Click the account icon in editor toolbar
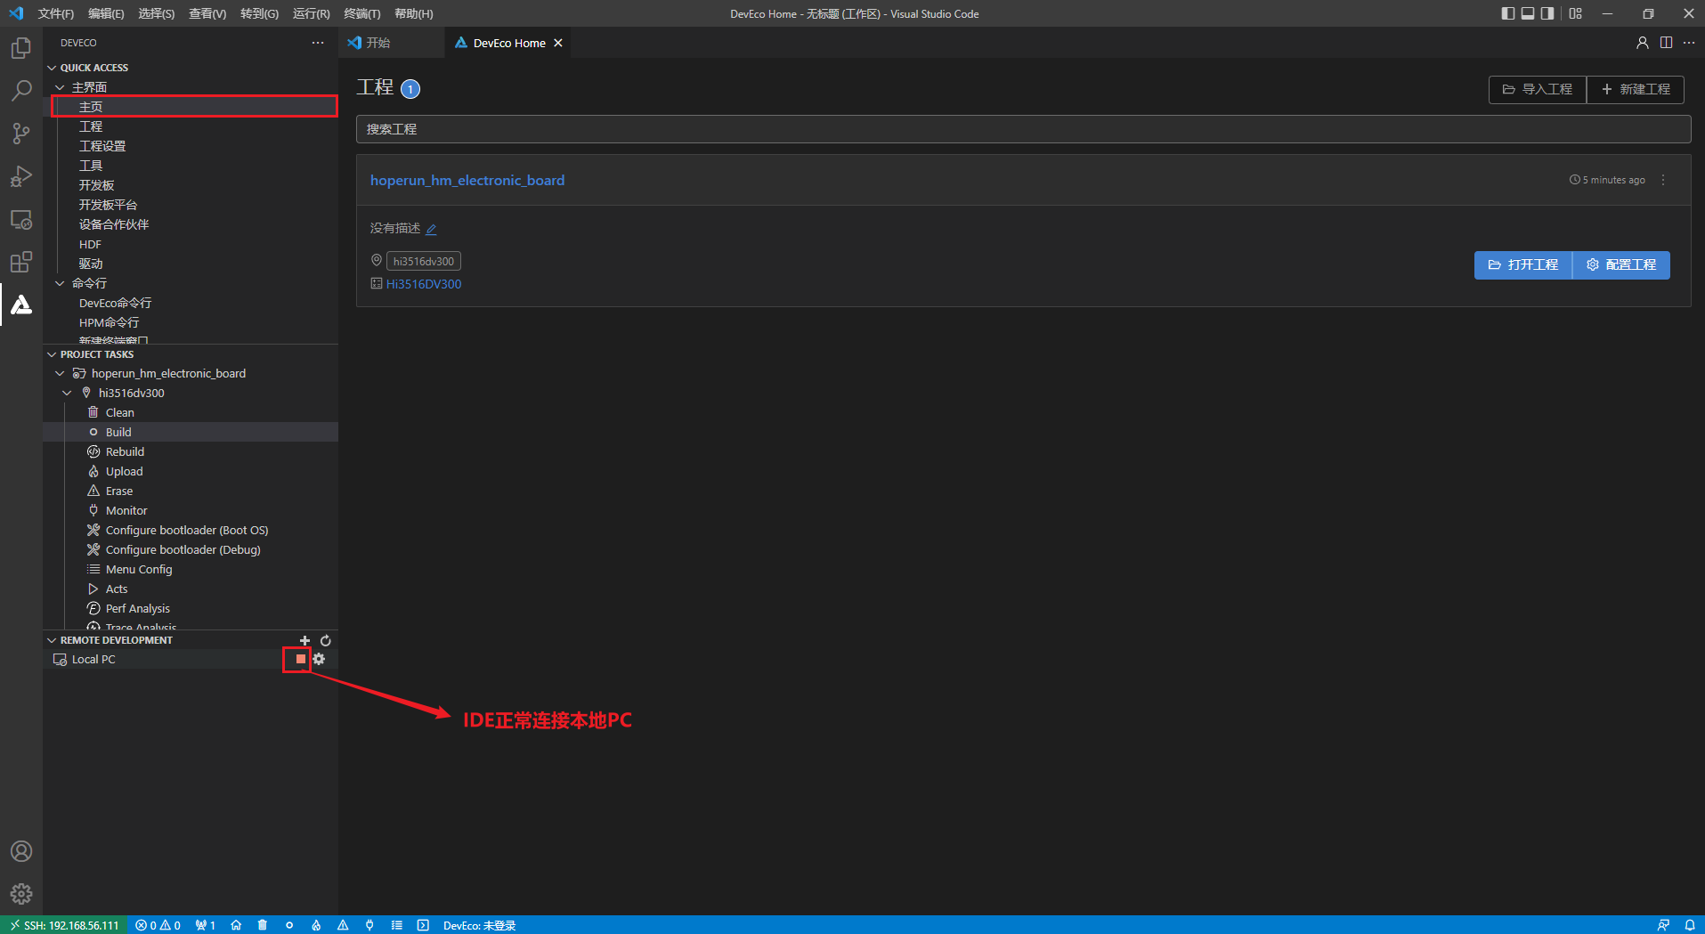This screenshot has height=934, width=1705. [x=1643, y=43]
